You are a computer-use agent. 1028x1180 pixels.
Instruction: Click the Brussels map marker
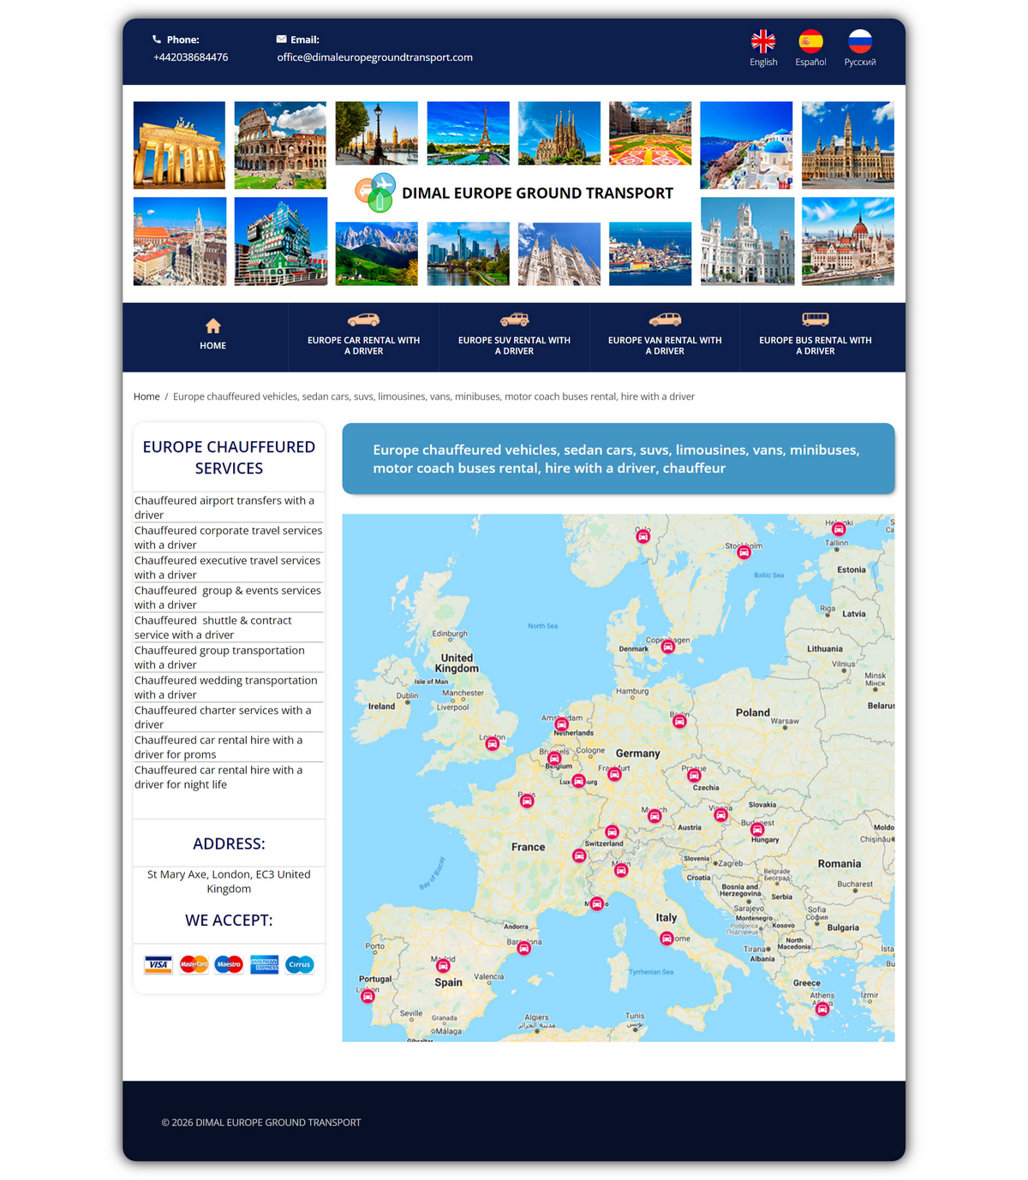[x=554, y=758]
